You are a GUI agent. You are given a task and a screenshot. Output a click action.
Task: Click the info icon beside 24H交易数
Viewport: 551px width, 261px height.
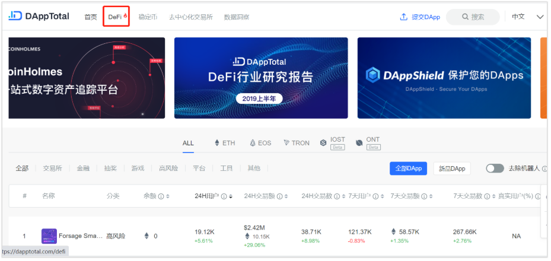[x=337, y=196]
